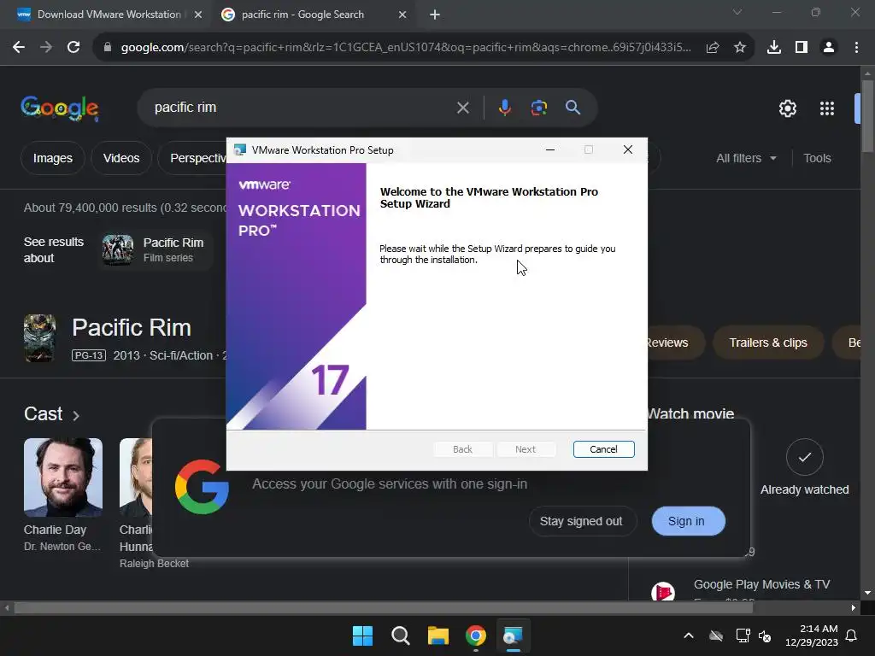Click the Chrome address bar URL
This screenshot has width=875, height=656.
click(x=406, y=48)
